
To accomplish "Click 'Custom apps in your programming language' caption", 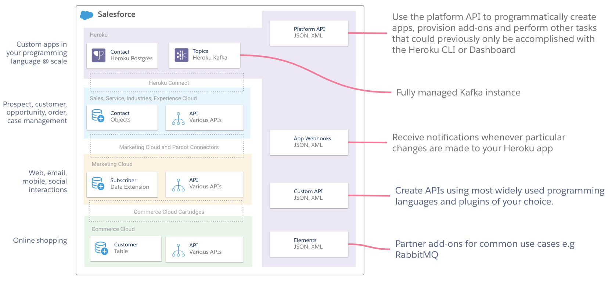I will click(37, 53).
